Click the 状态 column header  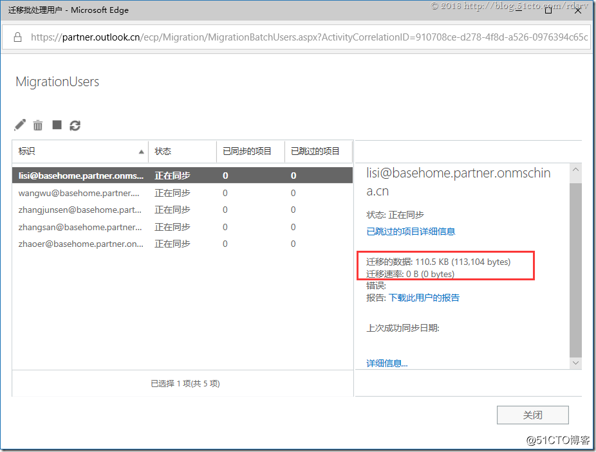pos(182,151)
